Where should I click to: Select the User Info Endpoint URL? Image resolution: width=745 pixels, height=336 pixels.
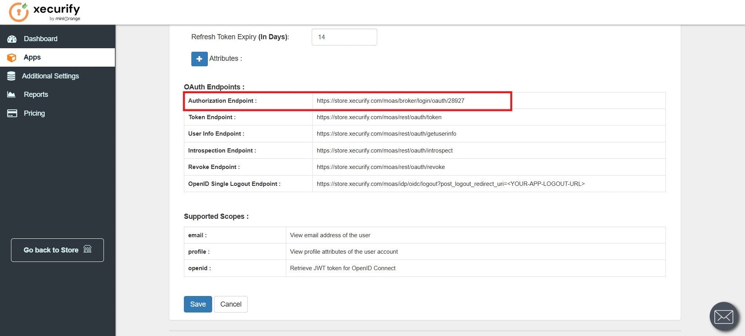pos(387,134)
